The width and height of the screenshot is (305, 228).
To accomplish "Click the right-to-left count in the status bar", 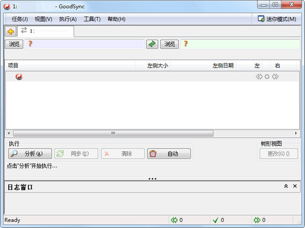I will pyautogui.click(x=176, y=220).
